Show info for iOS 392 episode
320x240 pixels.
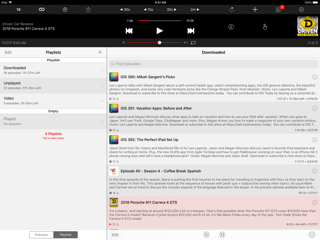tap(315, 140)
